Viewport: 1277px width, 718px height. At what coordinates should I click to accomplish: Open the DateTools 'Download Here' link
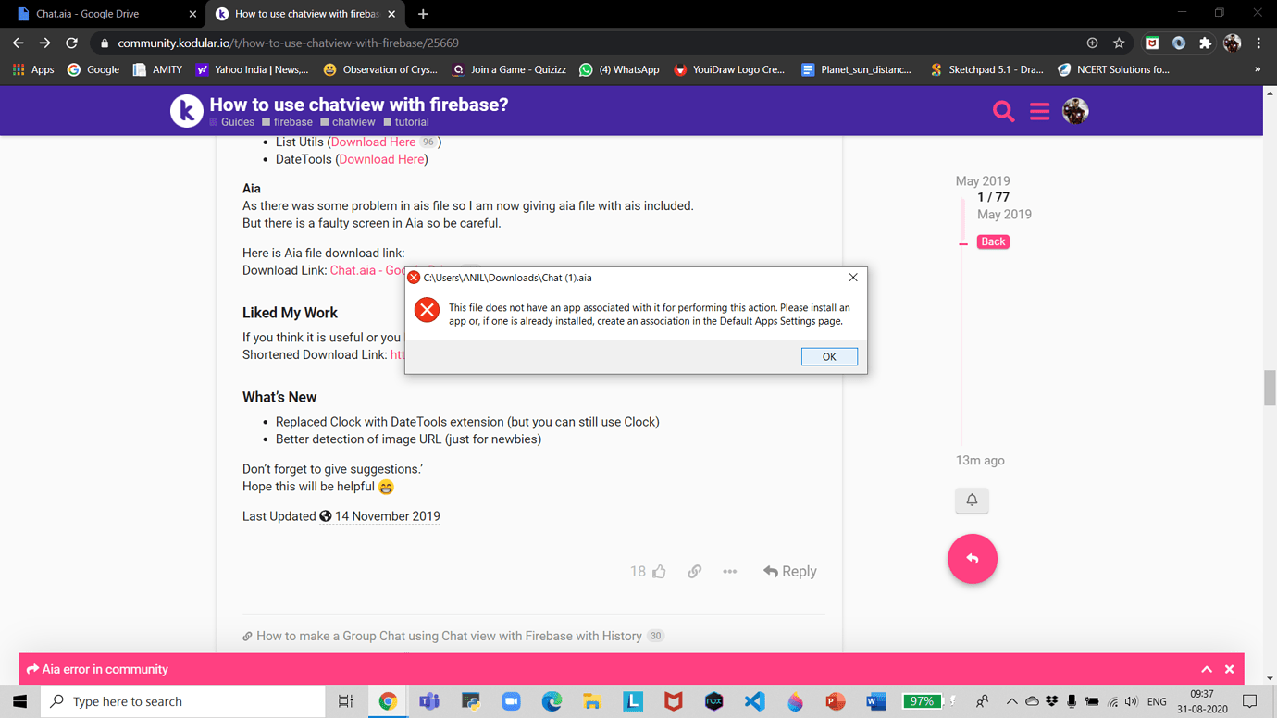coord(381,159)
